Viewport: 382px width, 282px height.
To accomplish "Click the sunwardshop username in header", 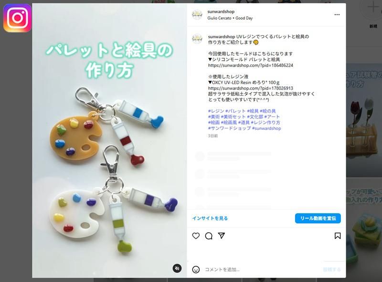I will tap(221, 11).
